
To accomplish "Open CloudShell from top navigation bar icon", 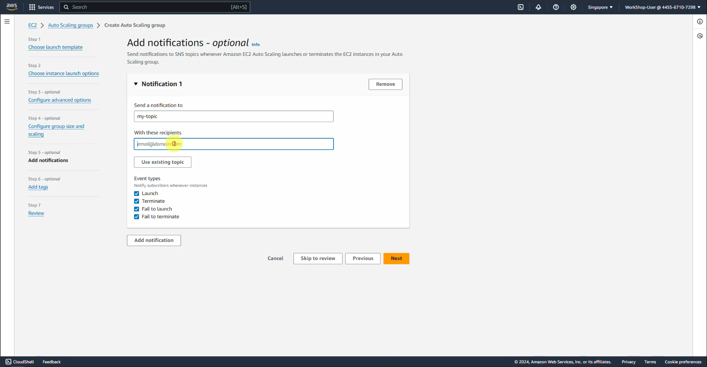I will click(x=520, y=7).
